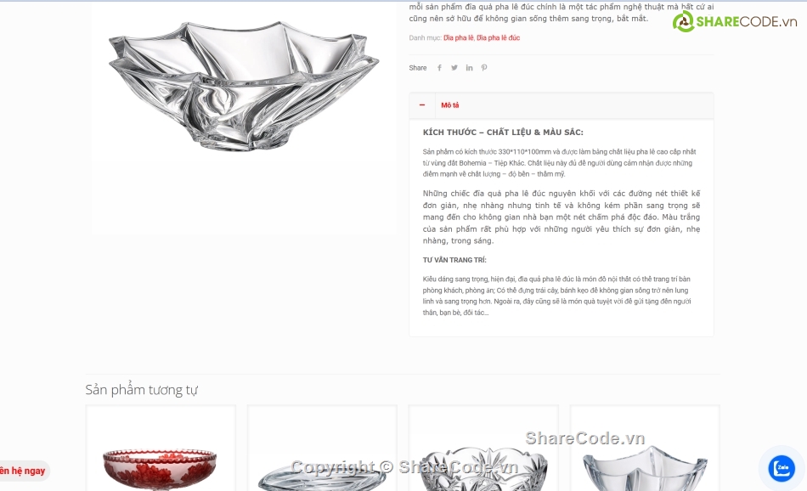Click the Tư vấn trang trí subheading

(454, 260)
